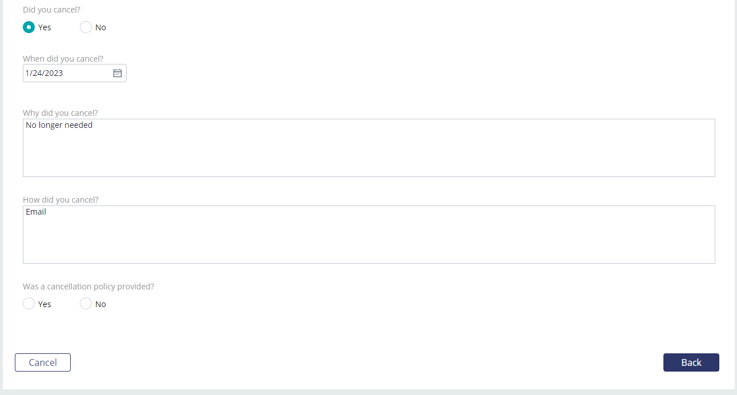
Task: Choose No radio for cancellation policy provided
Action: pos(86,304)
